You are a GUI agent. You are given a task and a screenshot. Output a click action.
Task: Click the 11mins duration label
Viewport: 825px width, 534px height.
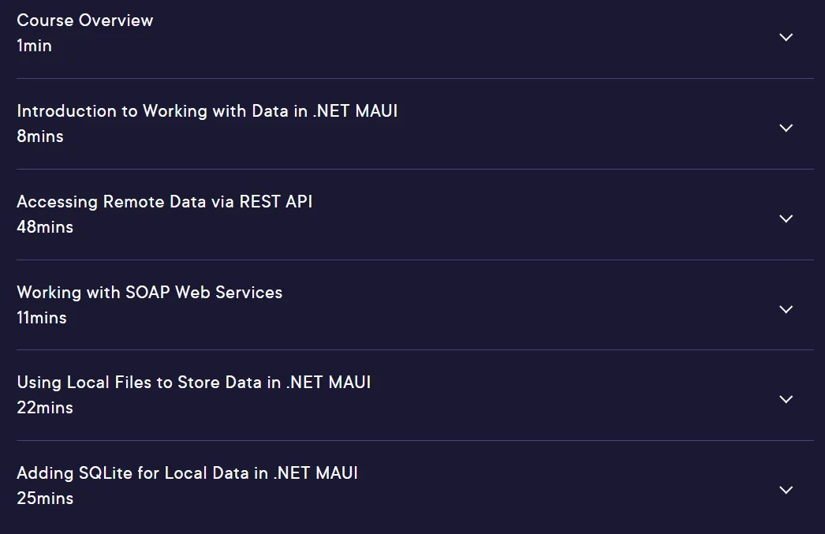42,317
